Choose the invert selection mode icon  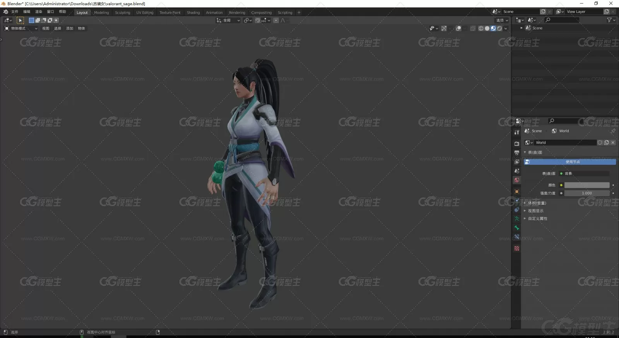point(50,20)
